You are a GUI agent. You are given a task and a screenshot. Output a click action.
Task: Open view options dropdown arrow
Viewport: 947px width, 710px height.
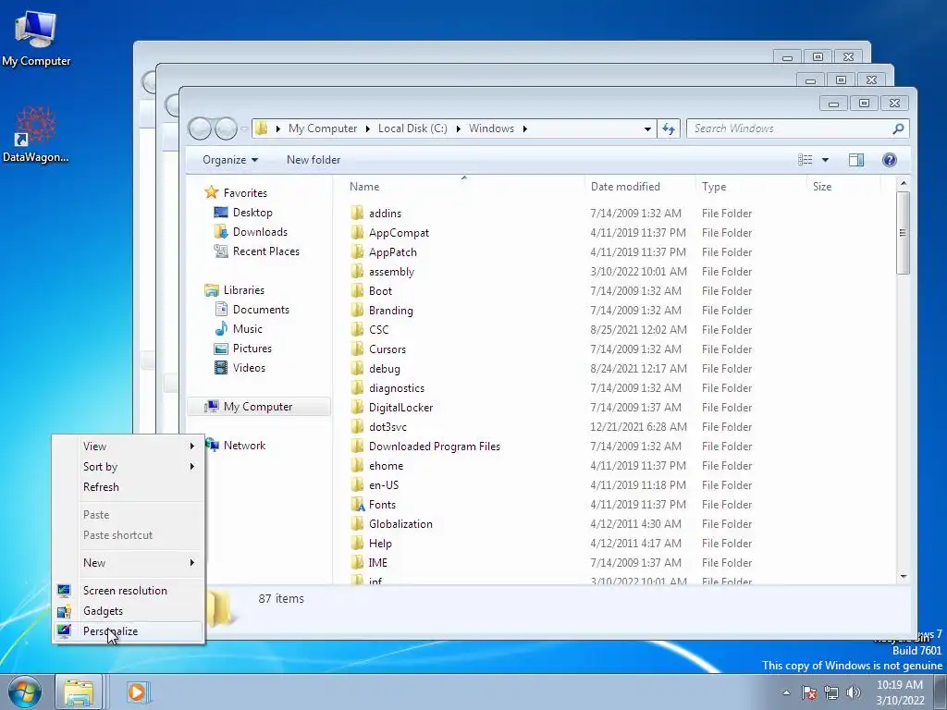(825, 160)
